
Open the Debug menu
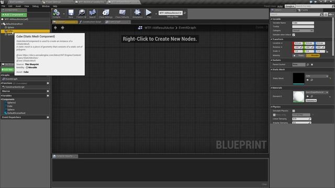point(36,6)
